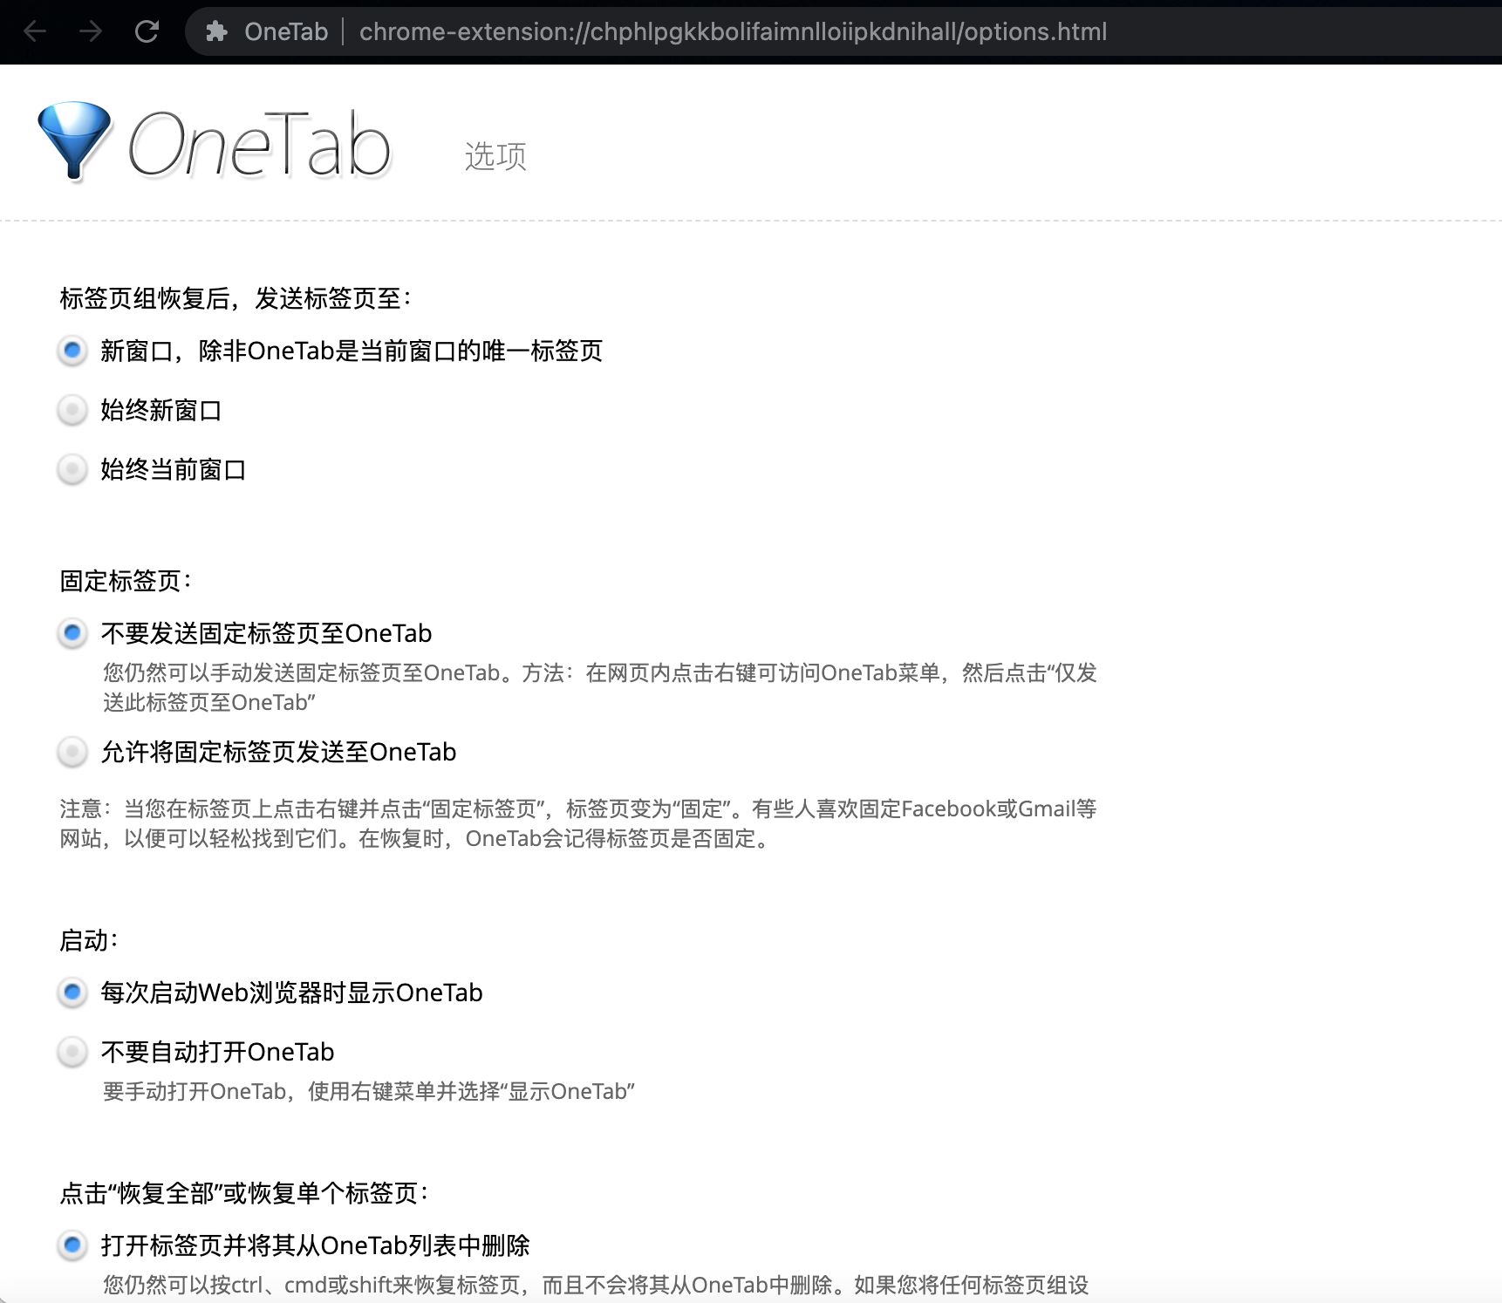The width and height of the screenshot is (1502, 1303).
Task: Click the hint 要手动打开OneTab，使用右键菜单
Action: pos(369,1091)
